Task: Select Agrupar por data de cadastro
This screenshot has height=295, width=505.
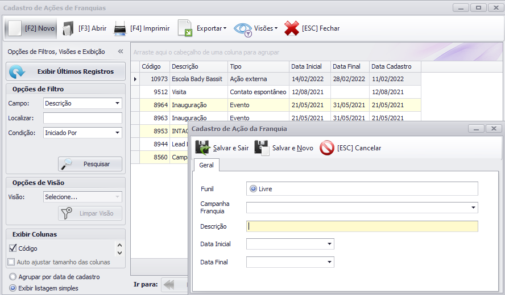Action: [x=13, y=277]
